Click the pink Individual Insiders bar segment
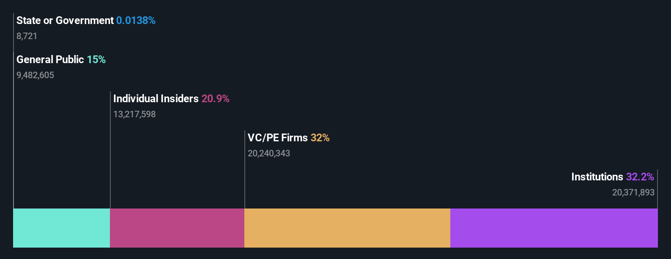 (177, 228)
